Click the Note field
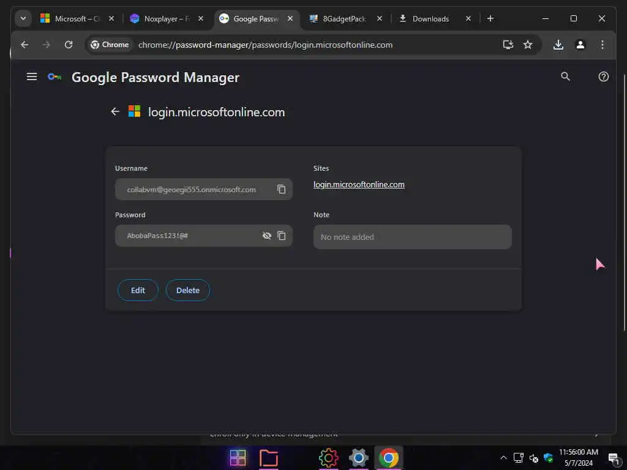Viewport: 627px width, 470px height. [x=412, y=237]
